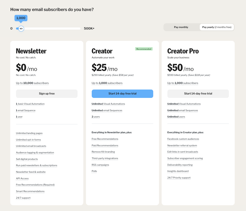Select the Pay monthly billing option
The height and width of the screenshot is (211, 246).
181,27
